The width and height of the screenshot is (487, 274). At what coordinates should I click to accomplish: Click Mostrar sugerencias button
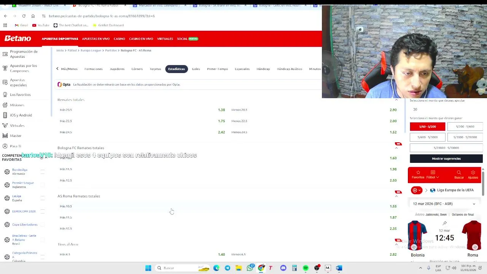[x=446, y=159]
